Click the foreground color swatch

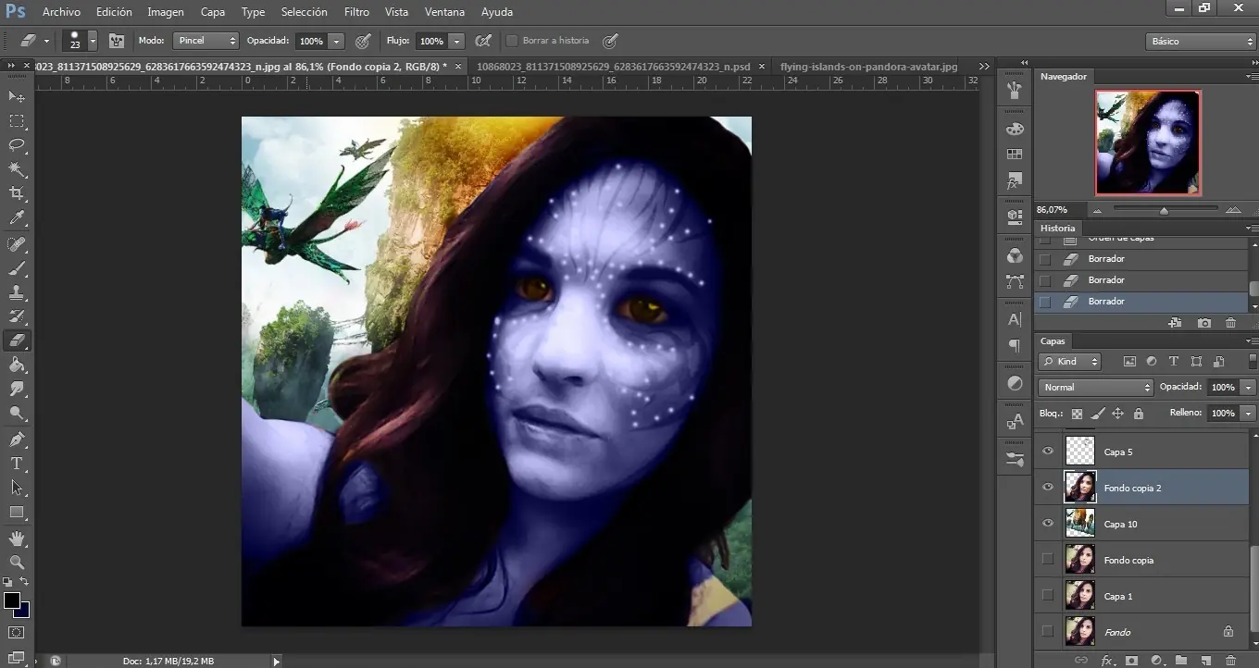click(12, 600)
